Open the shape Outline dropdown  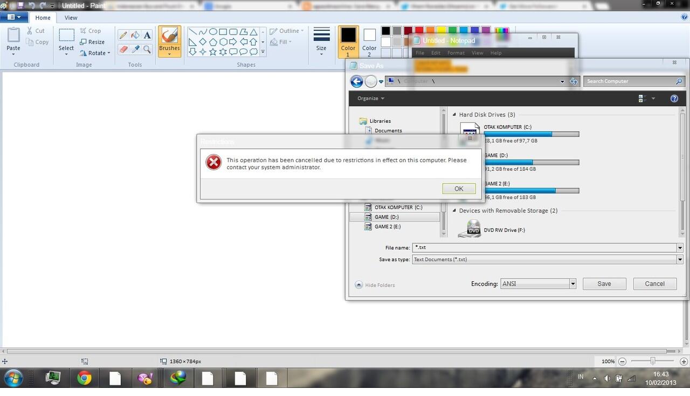287,31
